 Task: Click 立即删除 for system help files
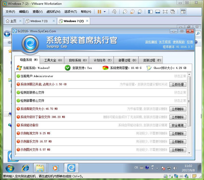[x=178, y=109]
